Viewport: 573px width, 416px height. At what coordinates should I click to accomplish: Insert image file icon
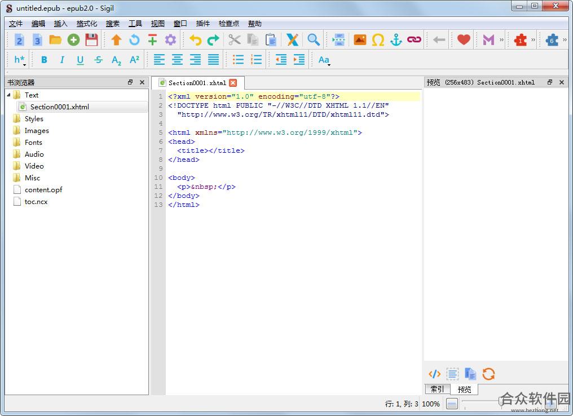point(360,40)
